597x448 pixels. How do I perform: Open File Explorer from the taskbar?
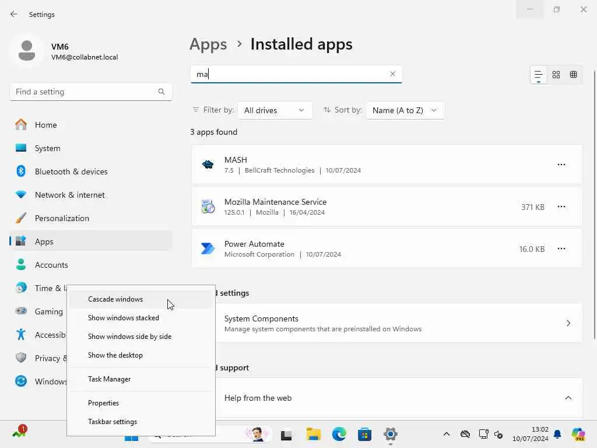(x=313, y=434)
